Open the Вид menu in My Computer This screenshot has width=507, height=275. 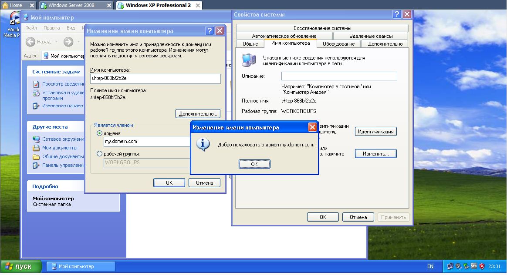tap(71, 28)
